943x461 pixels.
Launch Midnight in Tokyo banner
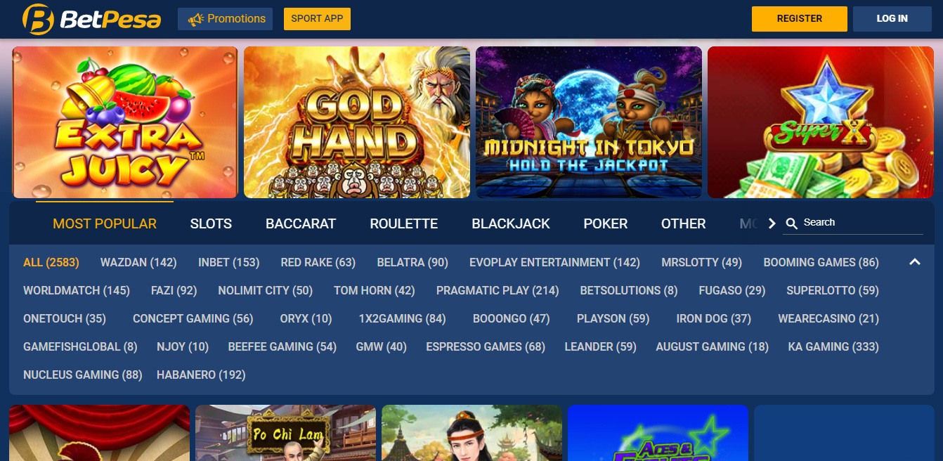pos(589,122)
